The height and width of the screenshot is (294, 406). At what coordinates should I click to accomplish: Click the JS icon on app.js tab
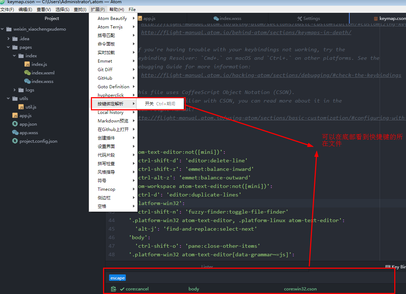pos(140,19)
